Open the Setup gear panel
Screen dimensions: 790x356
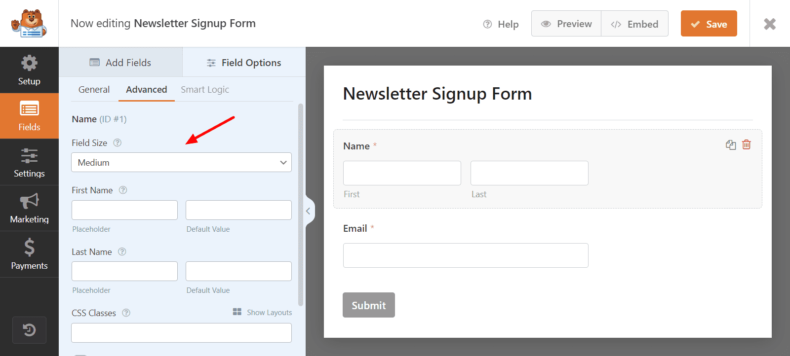[x=29, y=70]
